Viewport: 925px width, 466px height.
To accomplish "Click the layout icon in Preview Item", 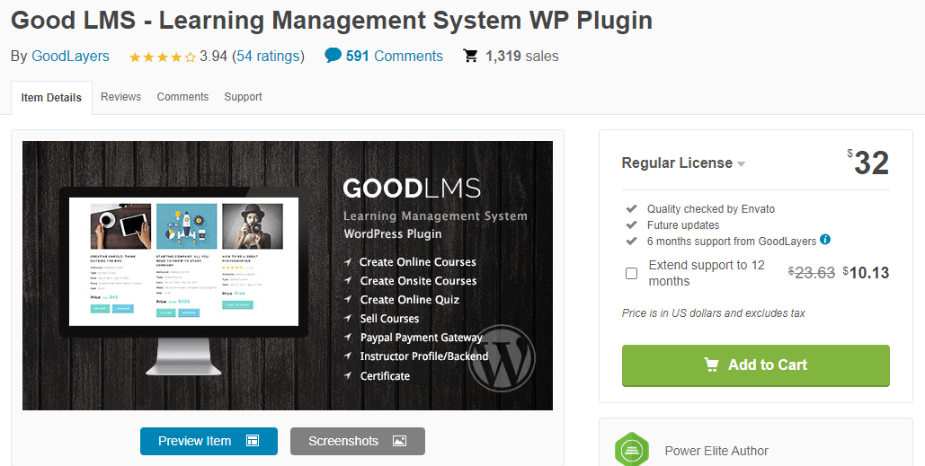I will click(x=253, y=441).
